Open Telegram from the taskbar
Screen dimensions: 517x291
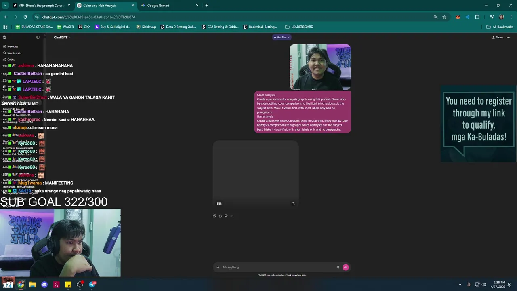92,285
